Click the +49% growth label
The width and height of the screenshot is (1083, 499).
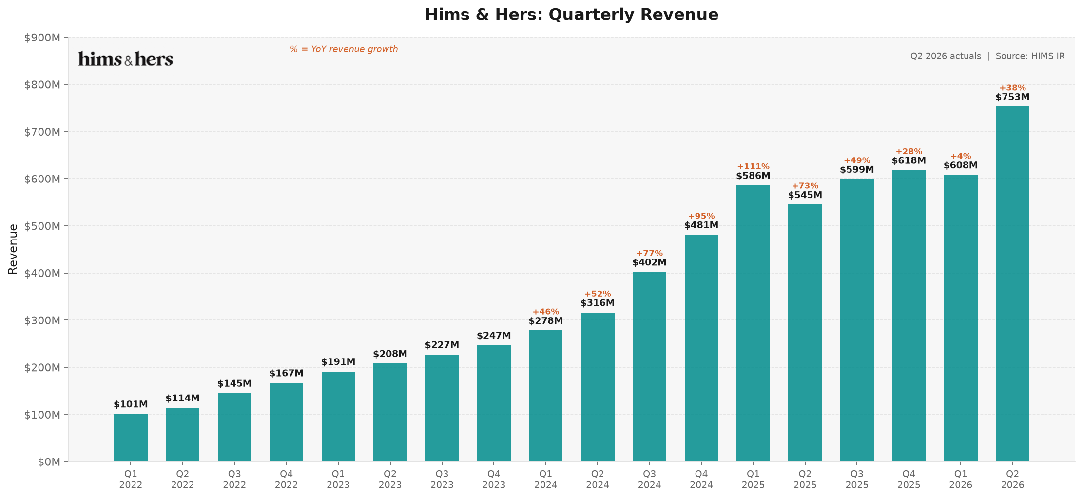(x=857, y=160)
